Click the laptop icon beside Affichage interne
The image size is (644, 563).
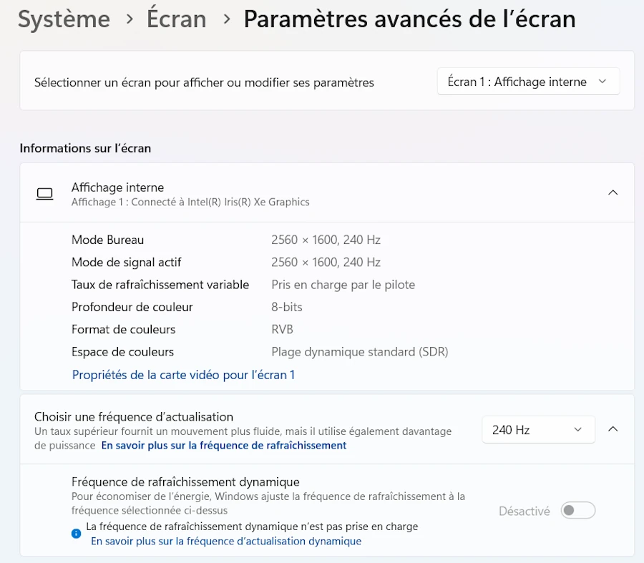click(44, 194)
